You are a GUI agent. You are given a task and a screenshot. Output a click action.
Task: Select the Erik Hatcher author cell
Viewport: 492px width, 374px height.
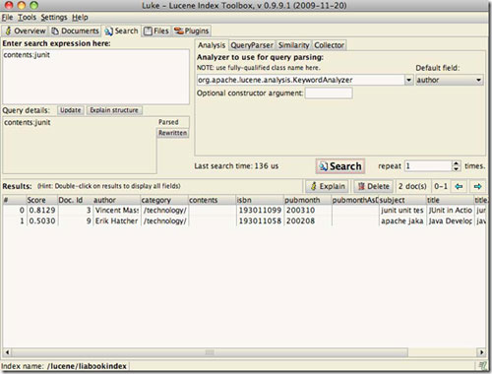click(116, 221)
